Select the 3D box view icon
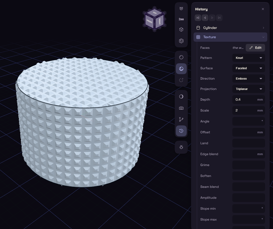 [x=181, y=29]
